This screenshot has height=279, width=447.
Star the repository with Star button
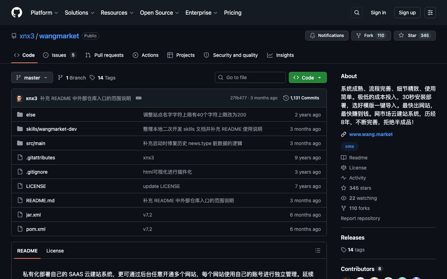point(415,36)
